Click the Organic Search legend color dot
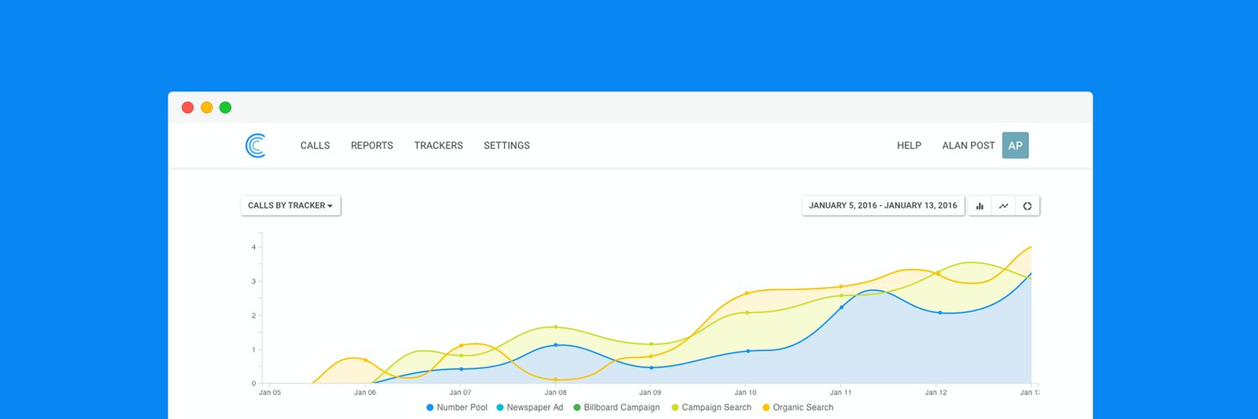This screenshot has height=419, width=1258. 766,407
